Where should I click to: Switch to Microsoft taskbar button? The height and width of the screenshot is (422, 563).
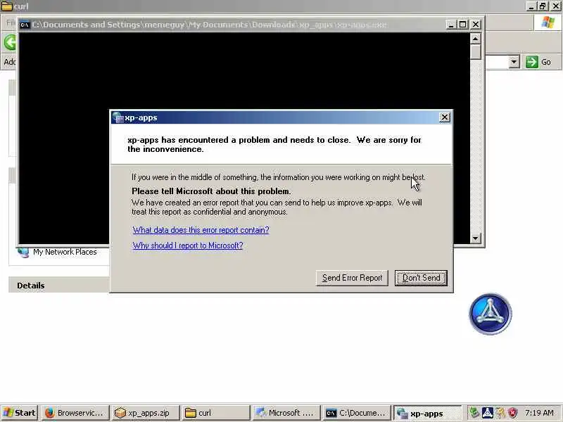click(286, 413)
